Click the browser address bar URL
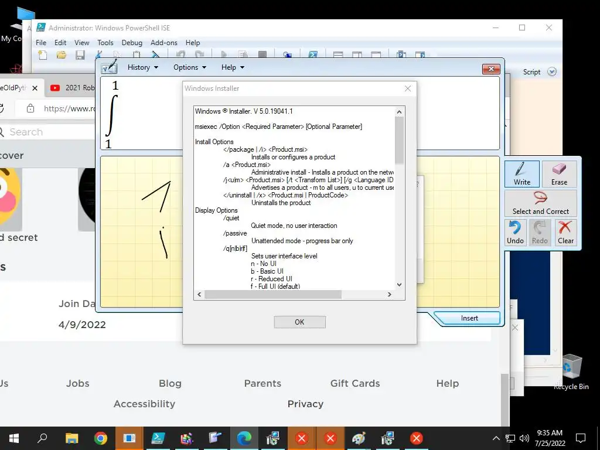Screen dimensions: 600x450 [69, 108]
